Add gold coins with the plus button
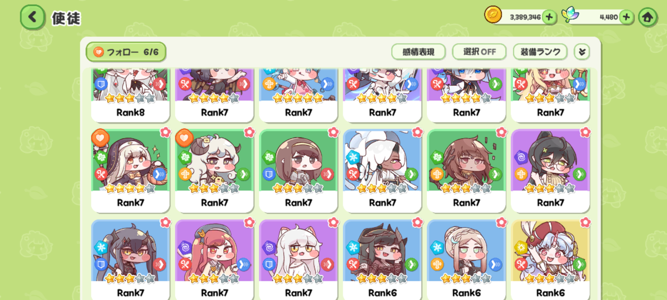The height and width of the screenshot is (300, 667). coord(549,17)
